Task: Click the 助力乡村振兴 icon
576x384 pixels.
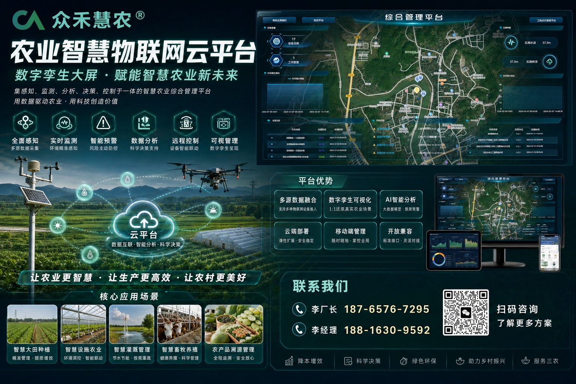Action: [x=460, y=361]
